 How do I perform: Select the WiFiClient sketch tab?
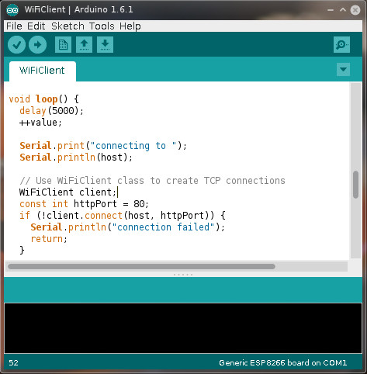pyautogui.click(x=43, y=71)
